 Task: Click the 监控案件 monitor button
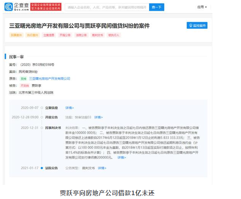[x=197, y=26]
